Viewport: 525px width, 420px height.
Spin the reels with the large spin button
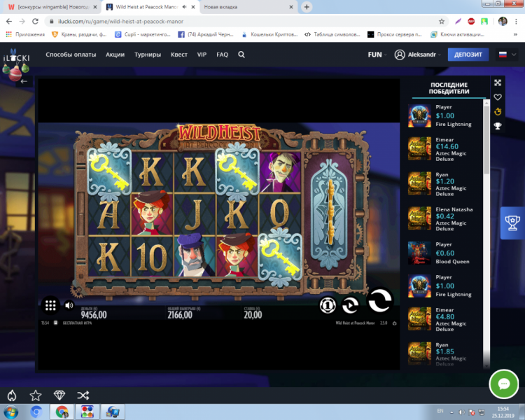pos(379,301)
